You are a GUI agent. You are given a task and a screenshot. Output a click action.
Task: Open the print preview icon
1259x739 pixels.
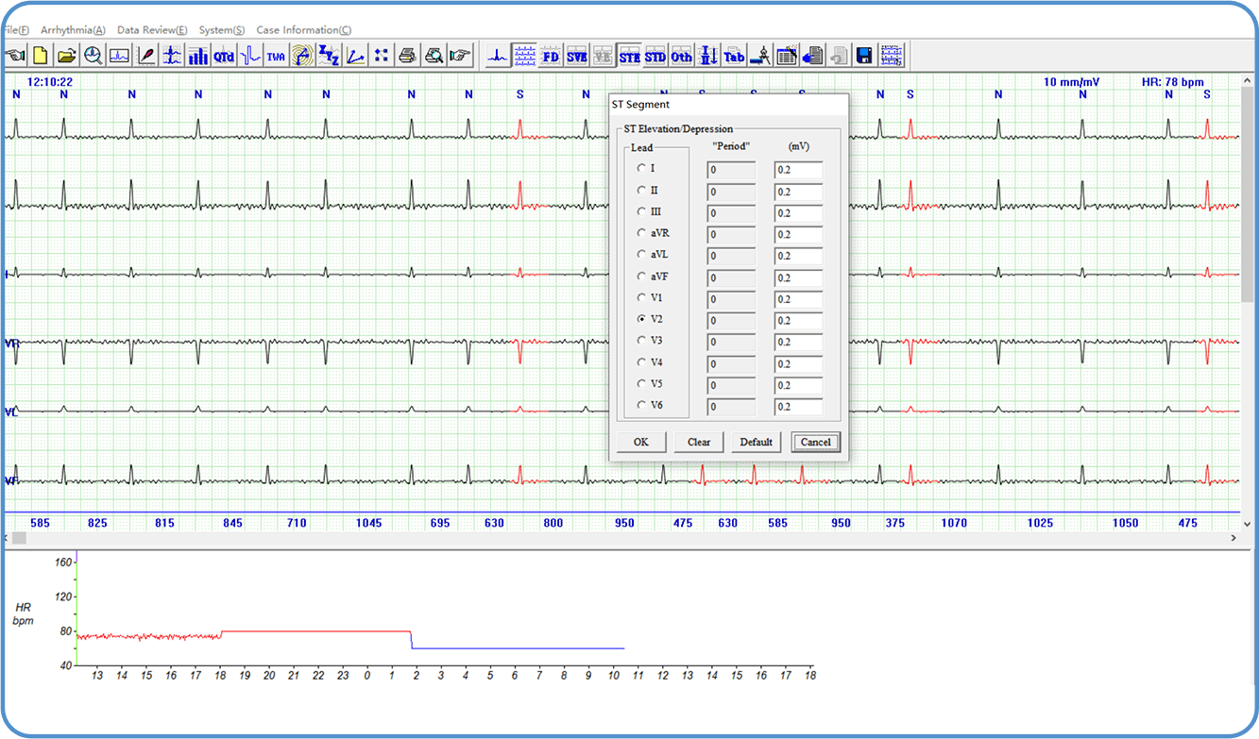(x=434, y=56)
